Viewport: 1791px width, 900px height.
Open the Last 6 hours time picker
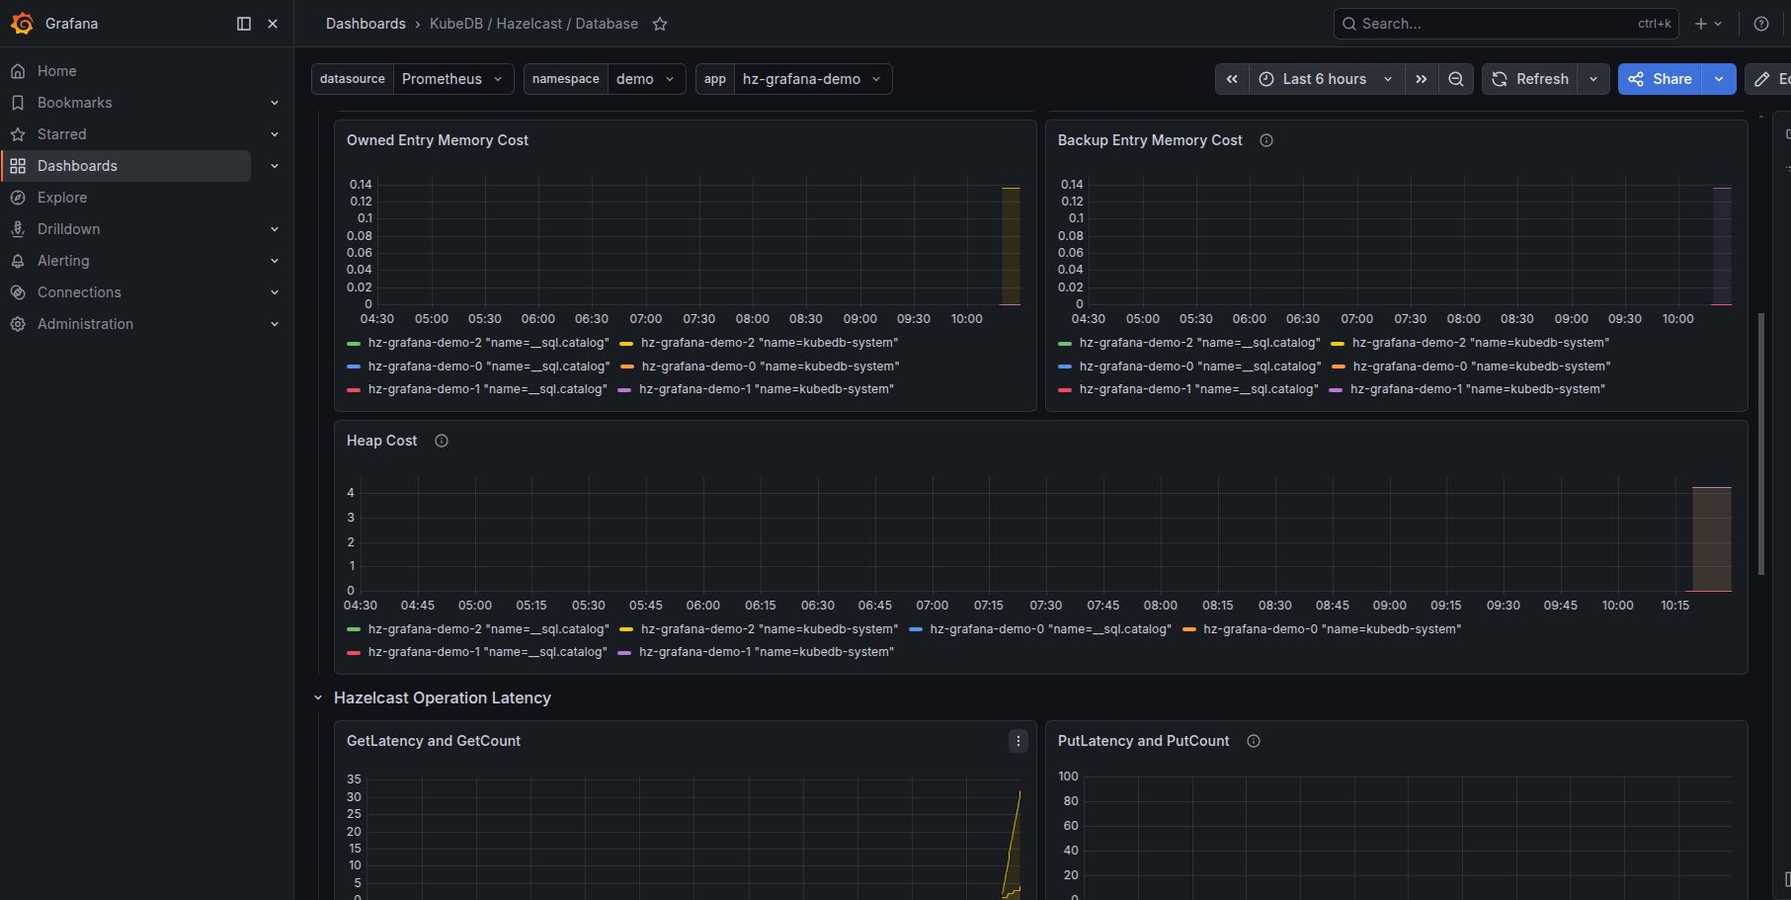click(x=1326, y=79)
